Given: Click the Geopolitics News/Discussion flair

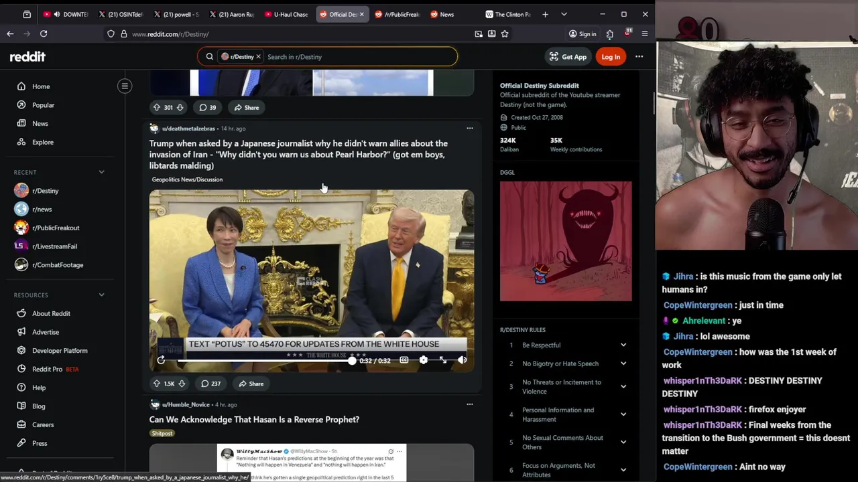Looking at the screenshot, I should pos(187,179).
